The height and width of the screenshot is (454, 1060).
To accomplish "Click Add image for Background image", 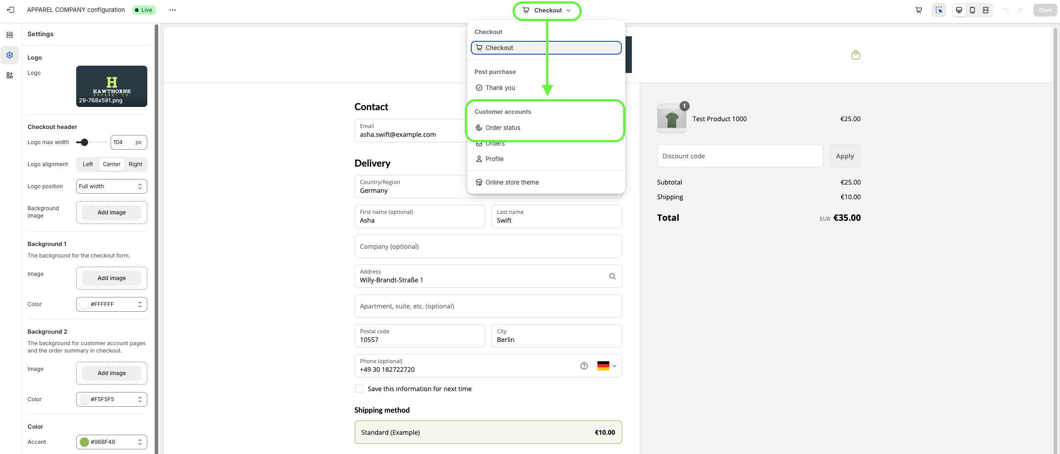I will coord(112,213).
